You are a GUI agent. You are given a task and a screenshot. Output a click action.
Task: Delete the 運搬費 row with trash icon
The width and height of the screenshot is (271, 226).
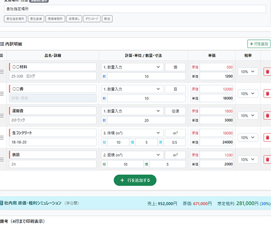(x=267, y=116)
